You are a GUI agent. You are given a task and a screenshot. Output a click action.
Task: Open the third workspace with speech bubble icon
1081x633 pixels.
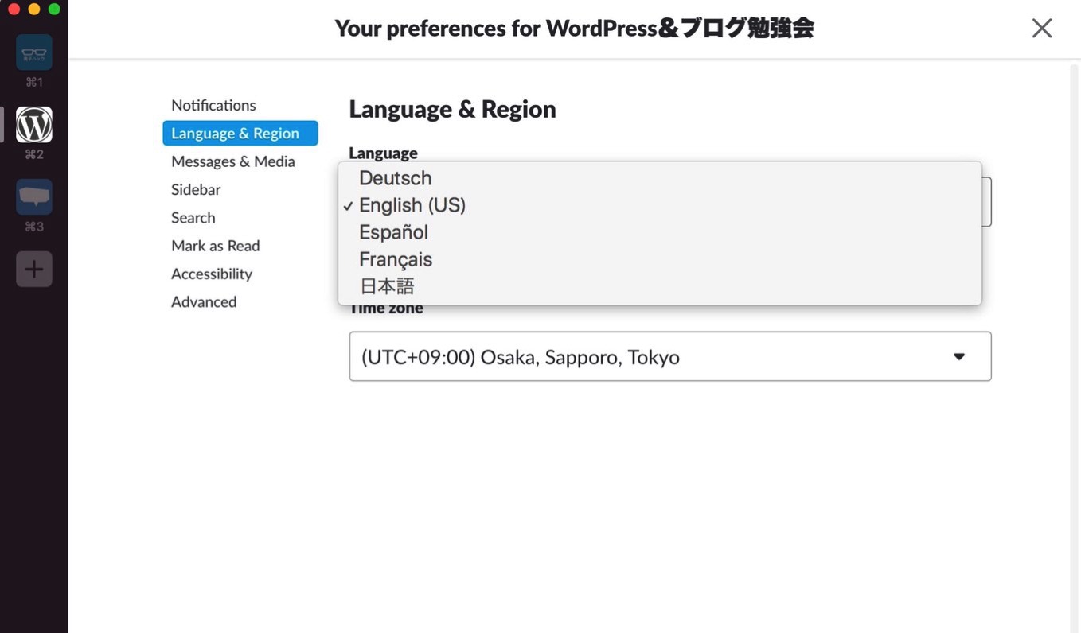pos(34,197)
